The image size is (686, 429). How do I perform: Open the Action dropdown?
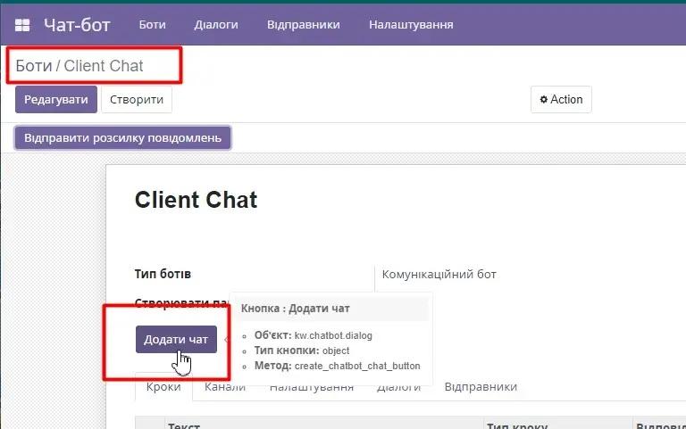(561, 100)
